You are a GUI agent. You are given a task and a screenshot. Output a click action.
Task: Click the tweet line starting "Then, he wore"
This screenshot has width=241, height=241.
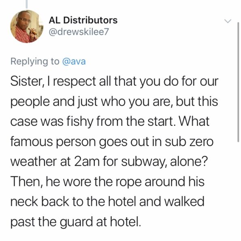(x=107, y=182)
